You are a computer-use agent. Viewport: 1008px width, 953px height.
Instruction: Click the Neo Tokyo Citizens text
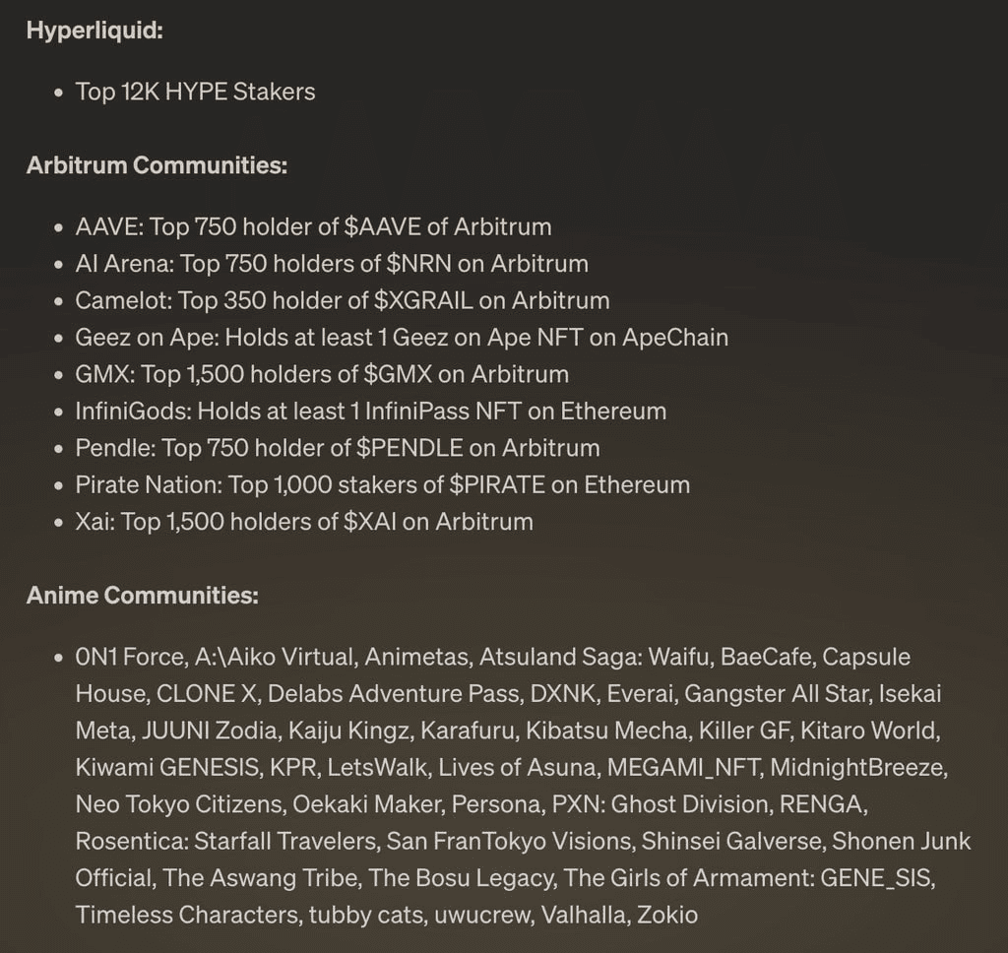tap(177, 804)
